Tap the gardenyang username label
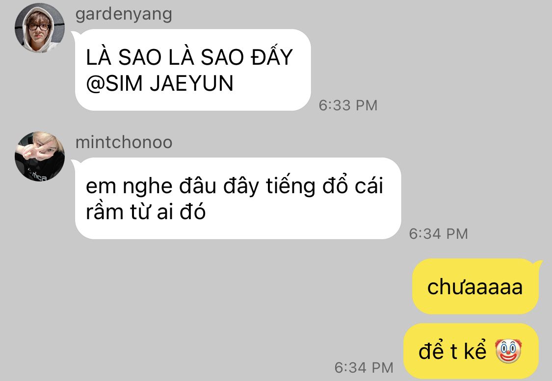Screen dimensions: 552x381 click(124, 14)
